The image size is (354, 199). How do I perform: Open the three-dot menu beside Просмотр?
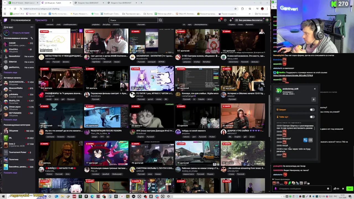coord(53,20)
